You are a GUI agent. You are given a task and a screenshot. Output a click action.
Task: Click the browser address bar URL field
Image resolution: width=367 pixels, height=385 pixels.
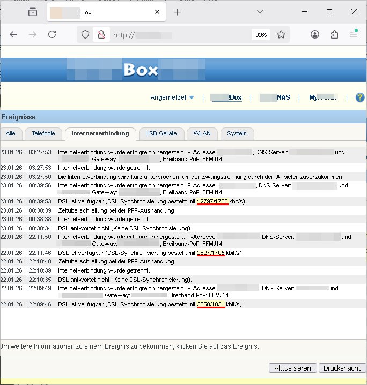(177, 34)
